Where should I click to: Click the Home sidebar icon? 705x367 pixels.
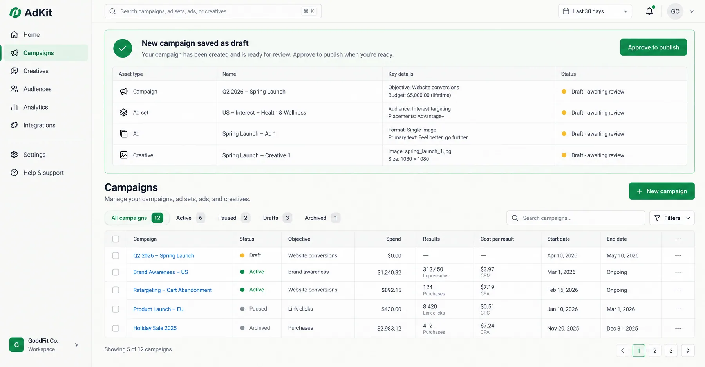coord(14,34)
